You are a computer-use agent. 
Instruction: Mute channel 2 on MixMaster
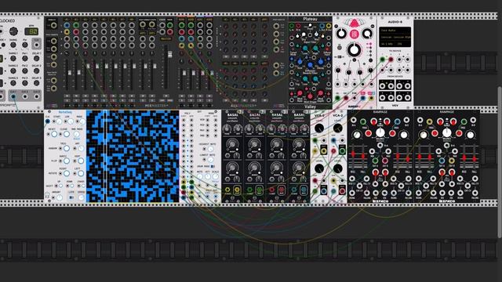point(76,96)
